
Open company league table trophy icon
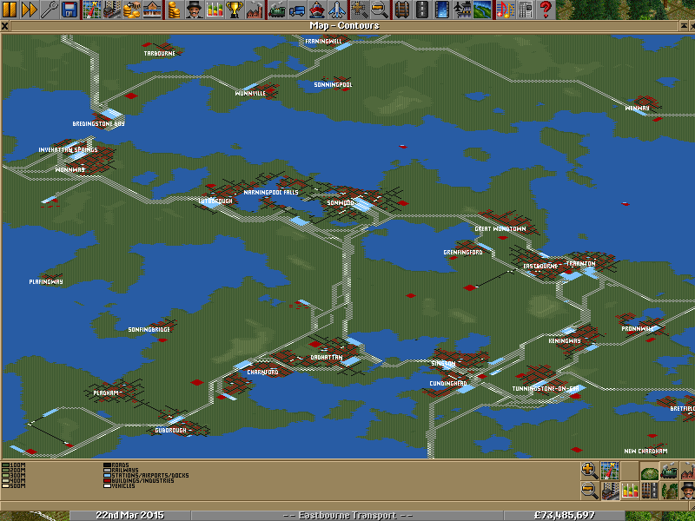click(x=234, y=10)
